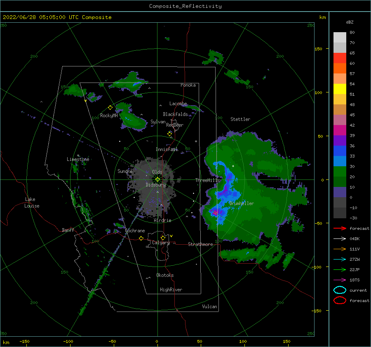Click the green 30 dBZ color swatch
The height and width of the screenshot is (347, 371).
340,172
